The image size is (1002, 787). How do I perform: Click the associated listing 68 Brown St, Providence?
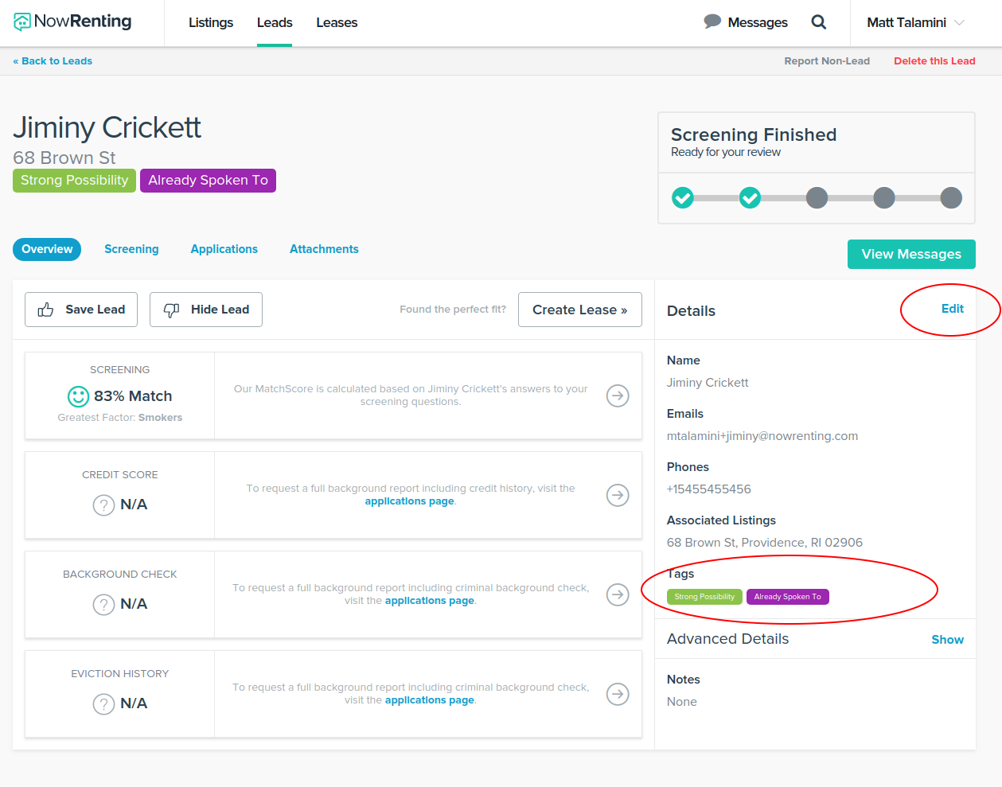(x=765, y=543)
